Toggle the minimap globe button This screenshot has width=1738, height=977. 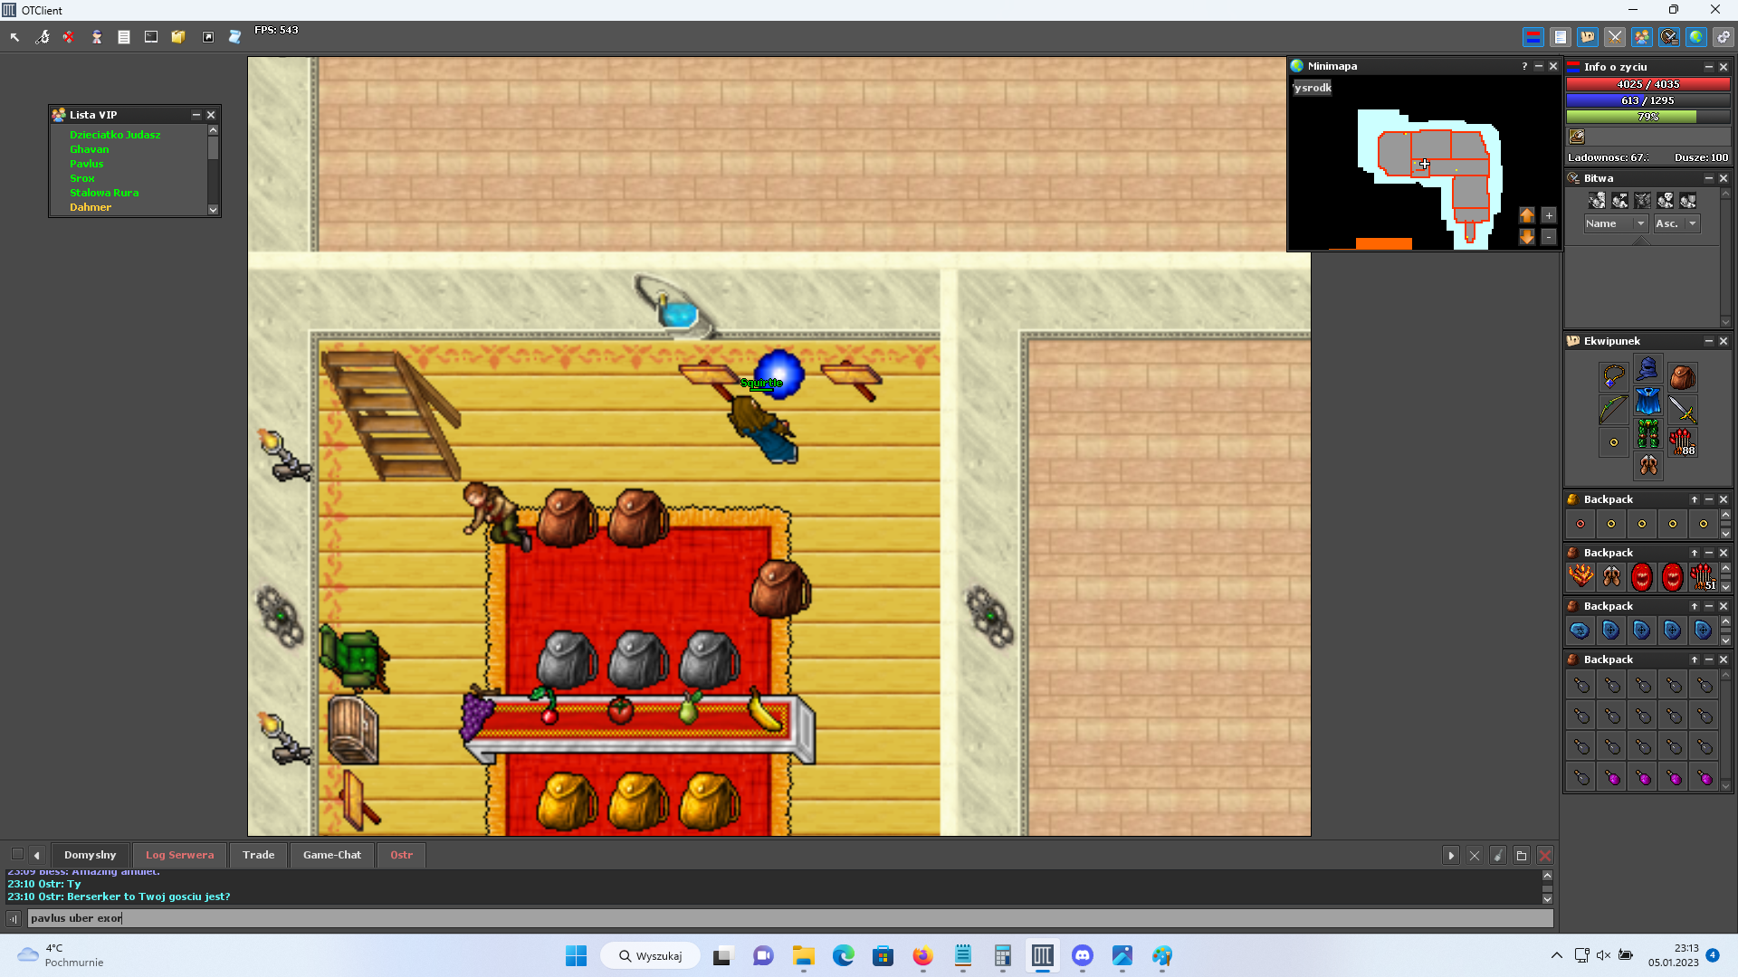point(1696,37)
